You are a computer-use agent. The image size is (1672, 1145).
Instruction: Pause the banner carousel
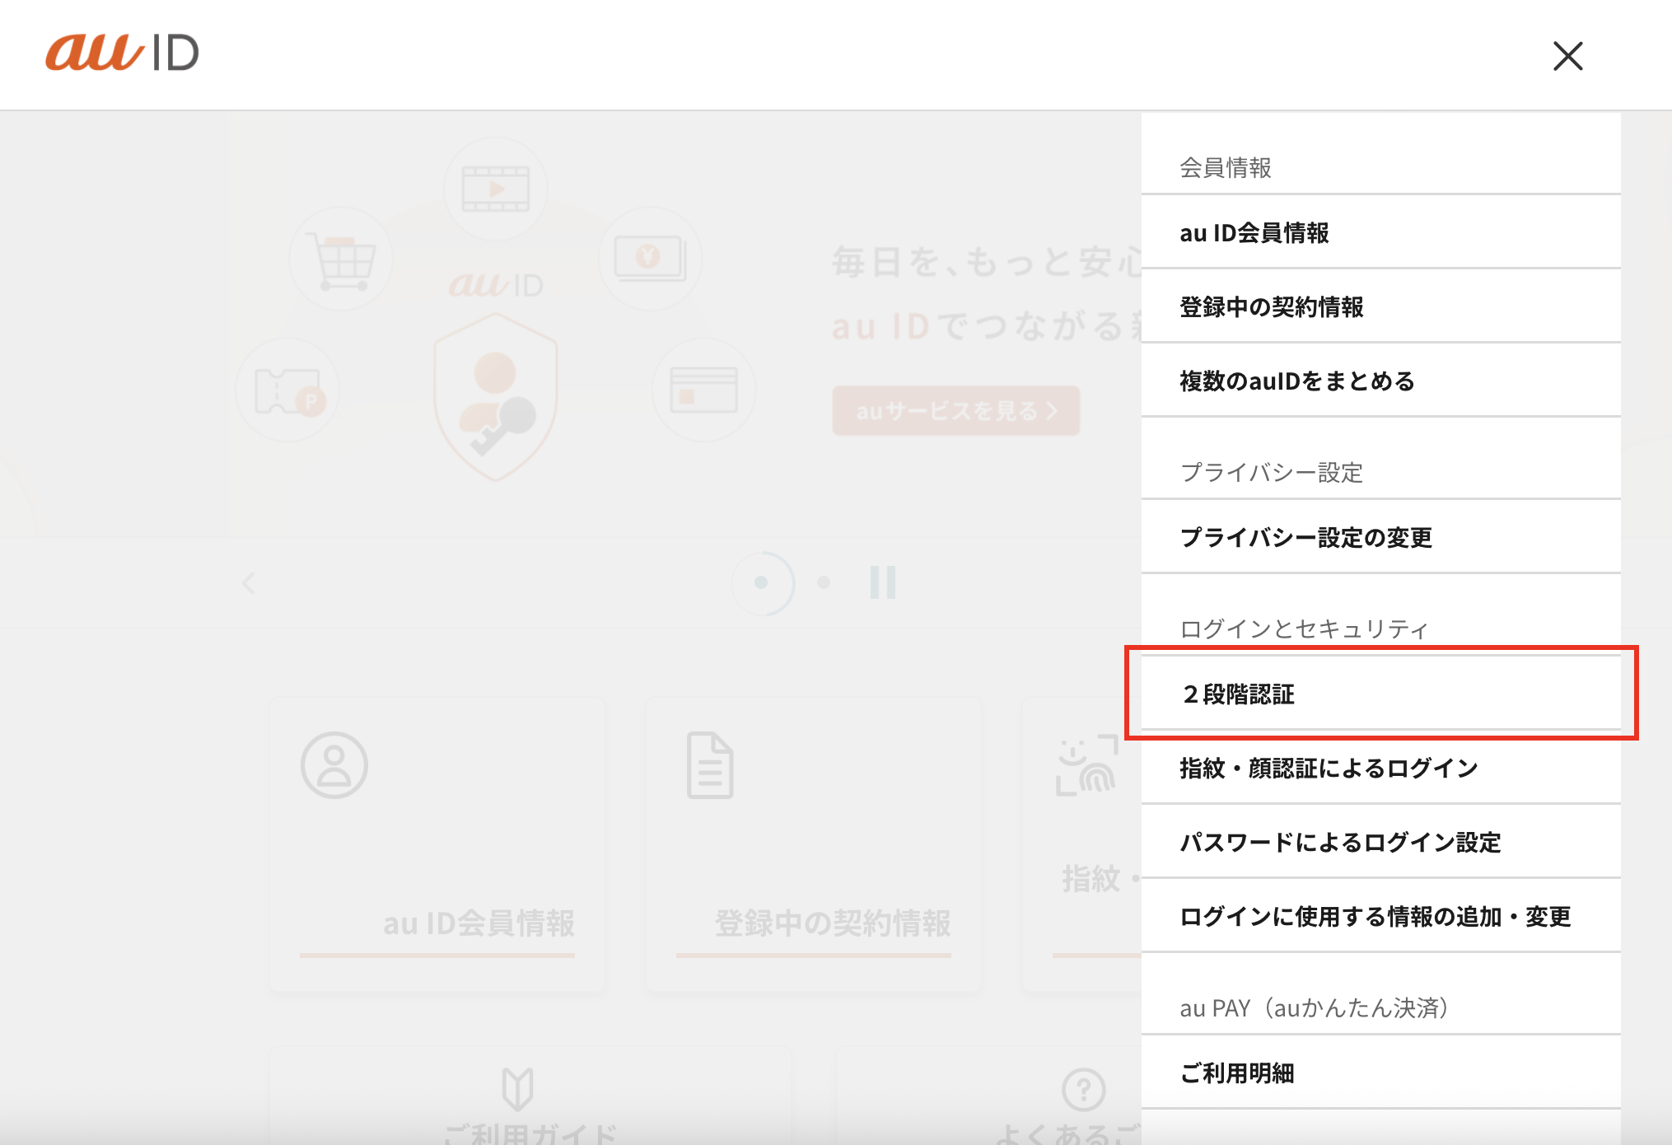[x=882, y=582]
